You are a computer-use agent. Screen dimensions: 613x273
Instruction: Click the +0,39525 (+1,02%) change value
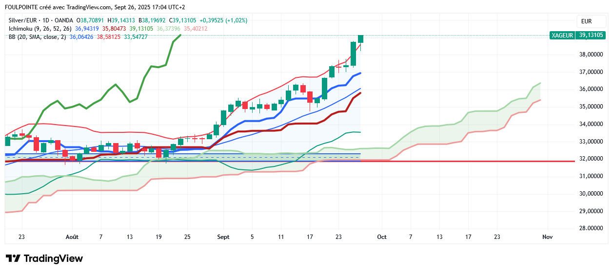(x=221, y=20)
